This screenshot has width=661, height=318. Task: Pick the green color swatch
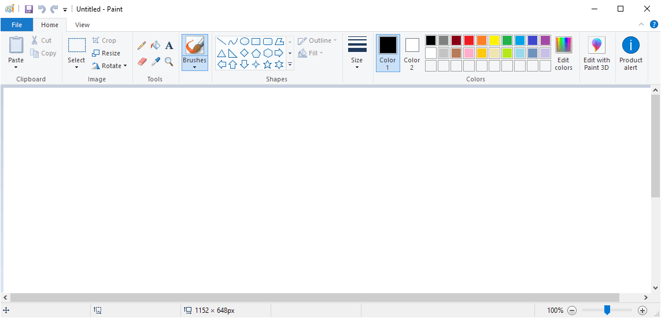coord(507,40)
